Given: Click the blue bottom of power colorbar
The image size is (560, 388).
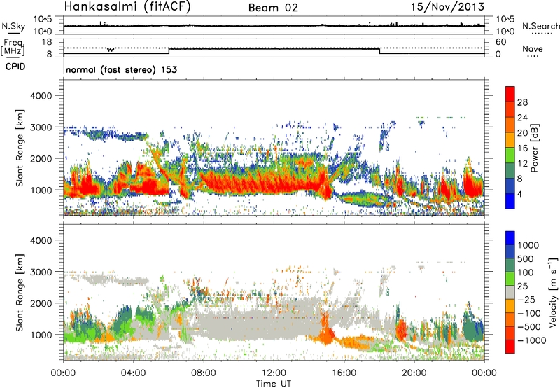Looking at the screenshot, I should 510,201.
